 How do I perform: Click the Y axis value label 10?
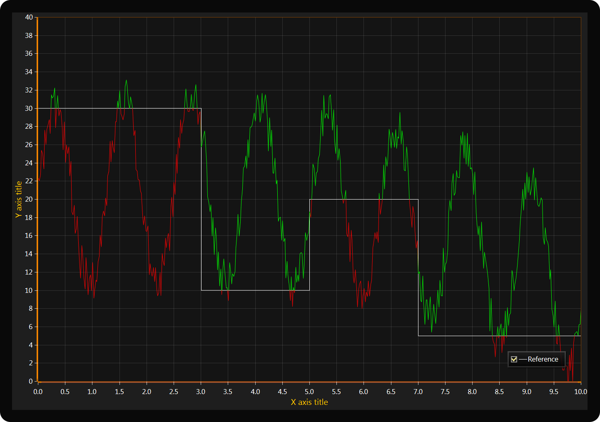[x=29, y=290]
